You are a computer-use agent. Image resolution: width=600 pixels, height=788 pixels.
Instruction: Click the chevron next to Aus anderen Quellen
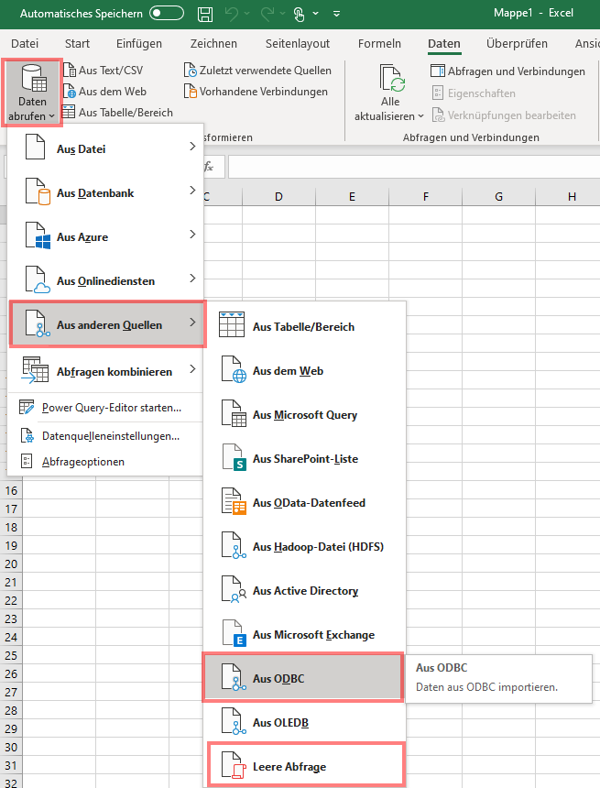[192, 323]
